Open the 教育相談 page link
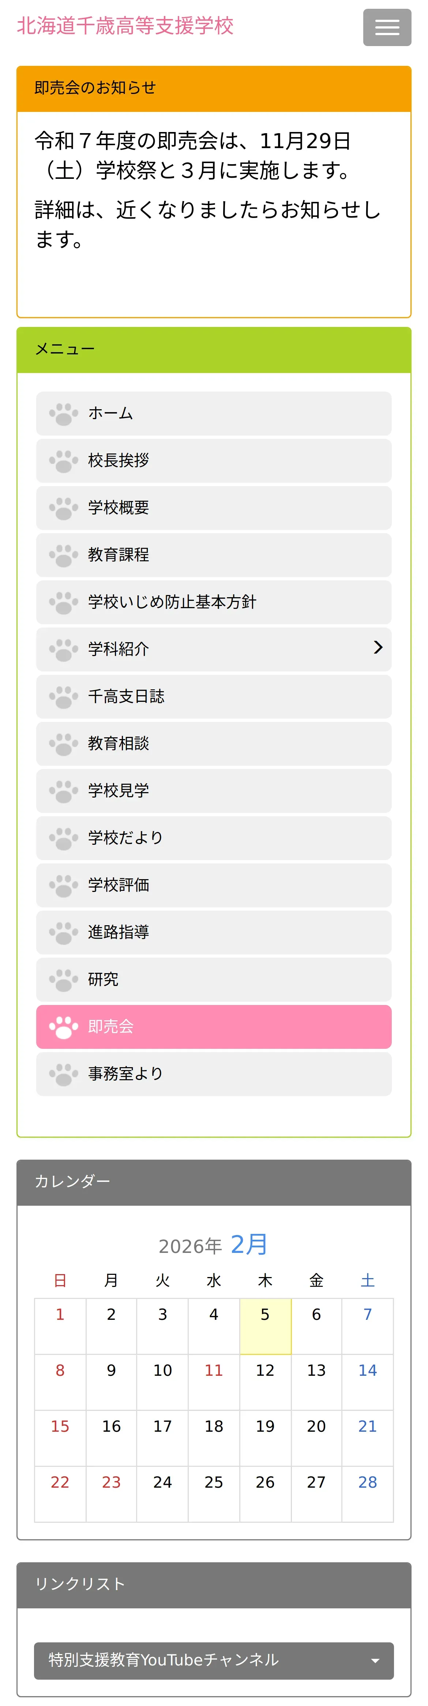The width and height of the screenshot is (428, 1706). 214,744
